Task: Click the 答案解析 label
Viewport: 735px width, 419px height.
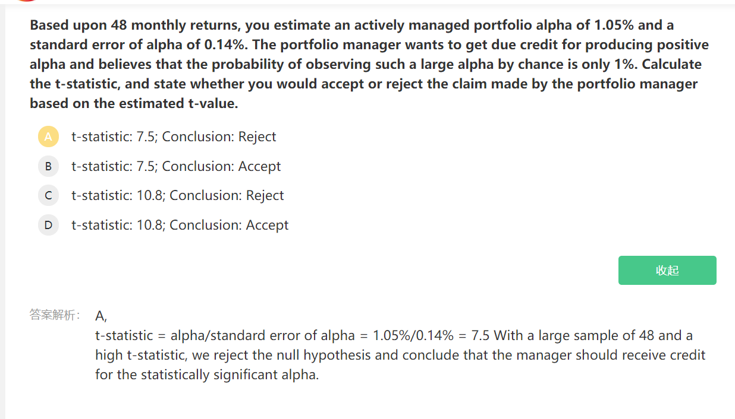Action: (55, 315)
